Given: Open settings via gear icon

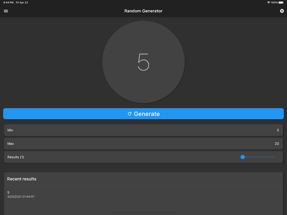Looking at the screenshot, I should 282,11.
